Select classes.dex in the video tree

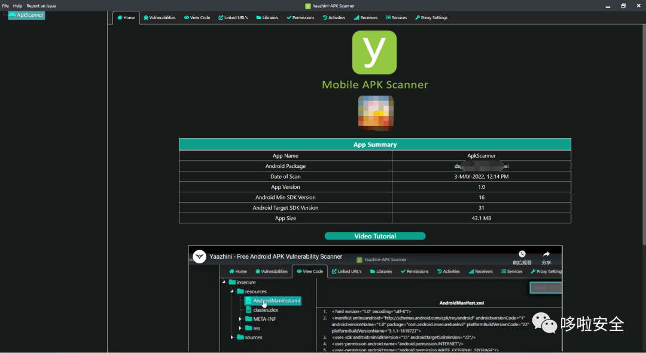[x=266, y=310]
